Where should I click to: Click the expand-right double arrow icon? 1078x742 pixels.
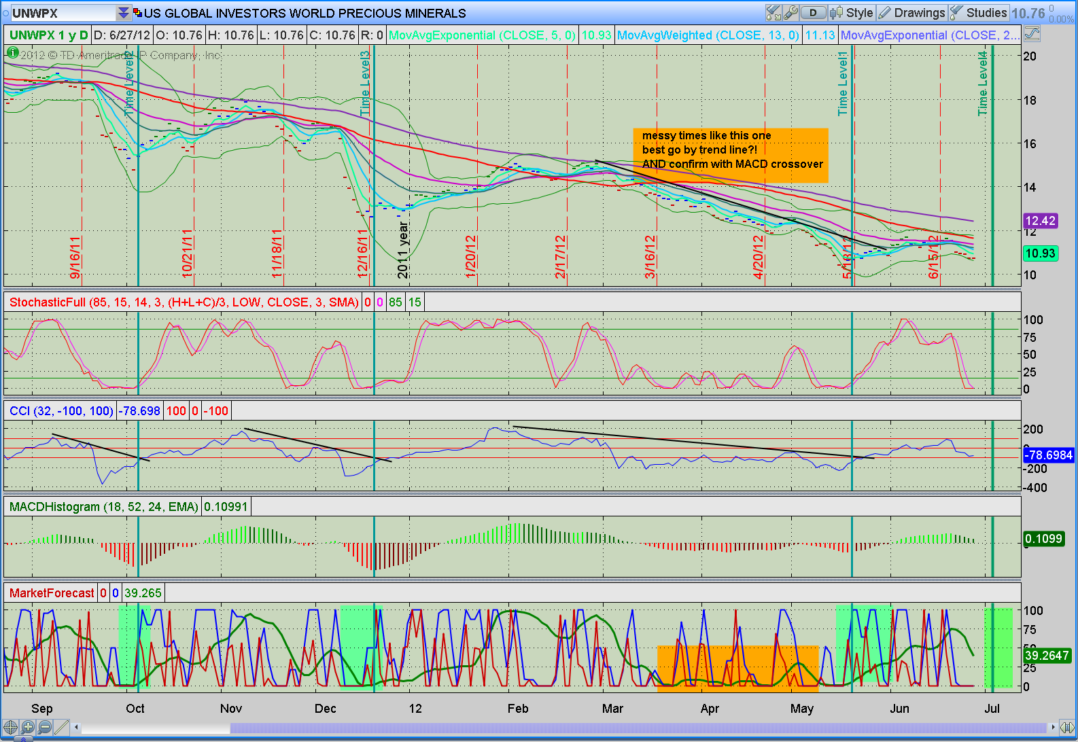coord(1066,727)
